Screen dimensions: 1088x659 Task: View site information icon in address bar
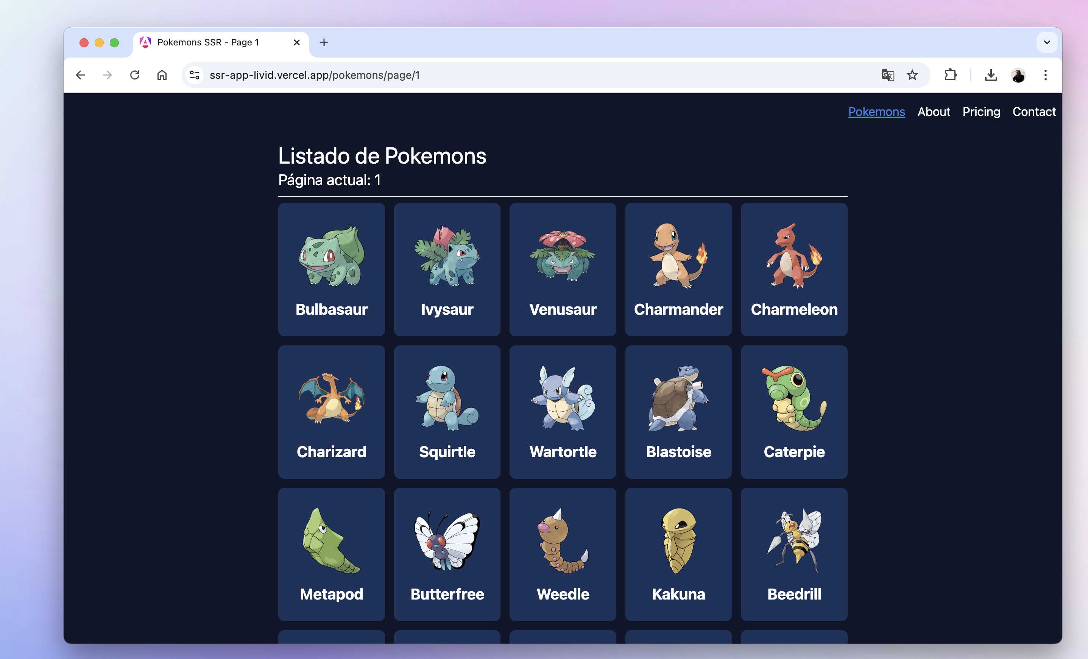(x=194, y=75)
